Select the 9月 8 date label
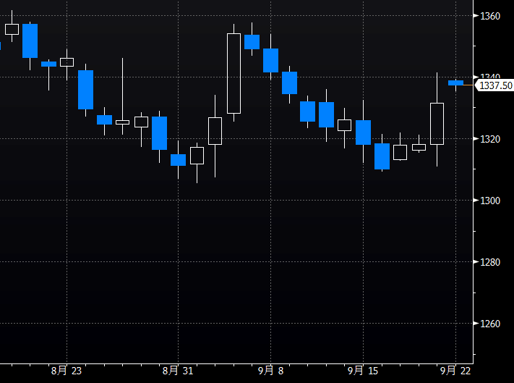 point(270,370)
